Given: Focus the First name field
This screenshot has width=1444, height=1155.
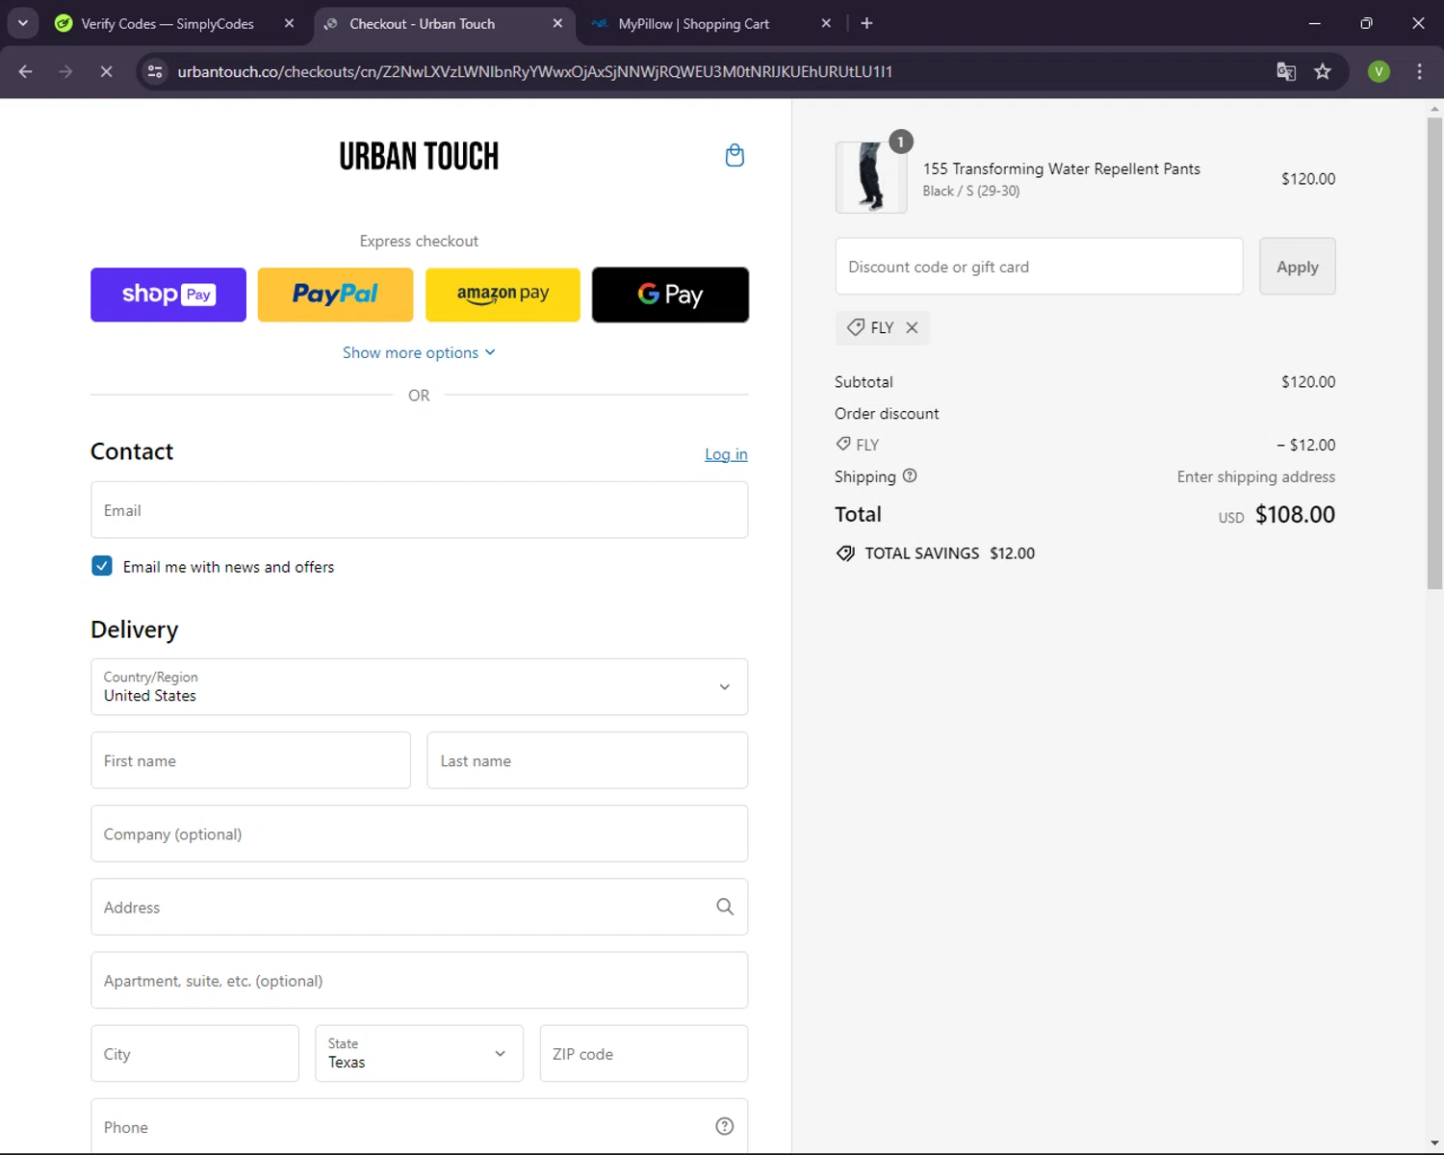Looking at the screenshot, I should coord(250,760).
